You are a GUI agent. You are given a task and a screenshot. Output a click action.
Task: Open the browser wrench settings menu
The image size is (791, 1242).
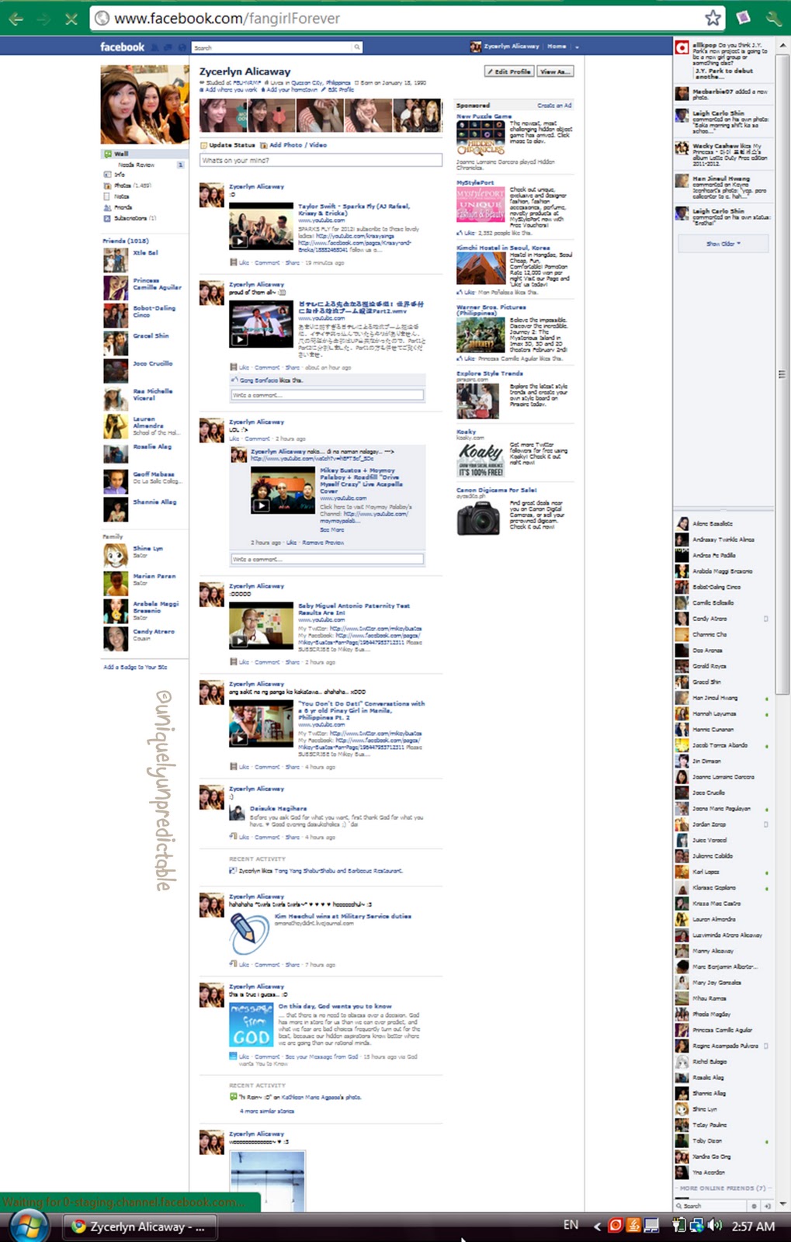pyautogui.click(x=773, y=18)
